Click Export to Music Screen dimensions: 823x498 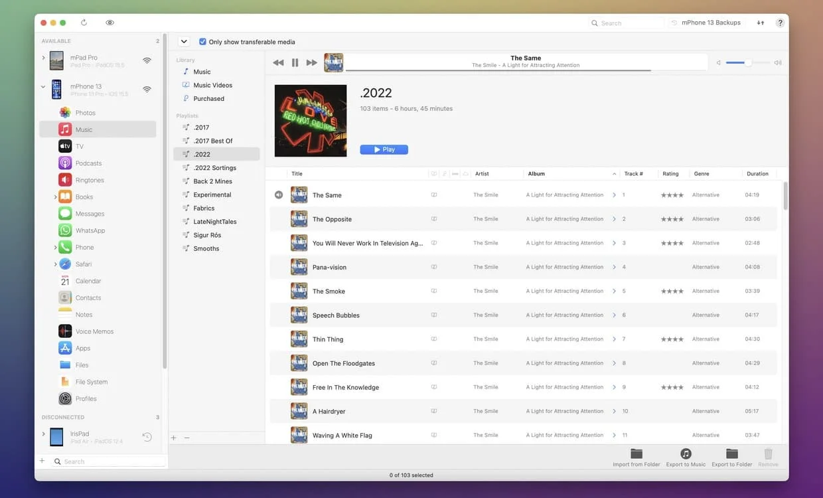click(686, 457)
